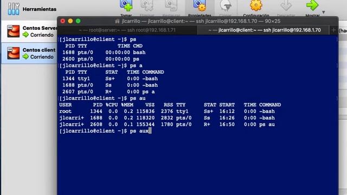
Task: Click the Restaurar snapshot icon
Action: click(171, 6)
